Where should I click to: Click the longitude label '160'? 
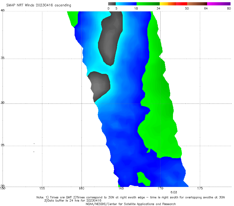tap(82, 188)
